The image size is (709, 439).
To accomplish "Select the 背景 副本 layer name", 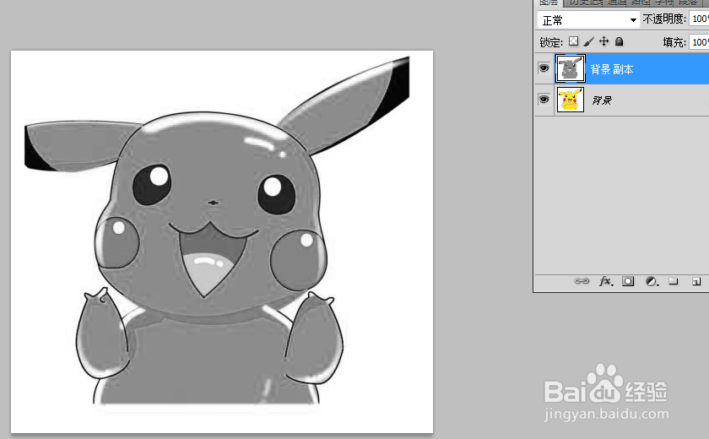I will click(612, 69).
